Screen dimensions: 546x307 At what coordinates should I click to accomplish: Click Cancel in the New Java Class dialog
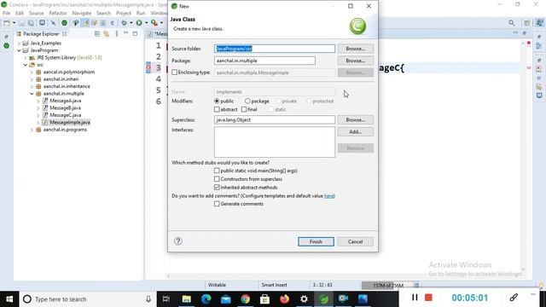point(355,241)
